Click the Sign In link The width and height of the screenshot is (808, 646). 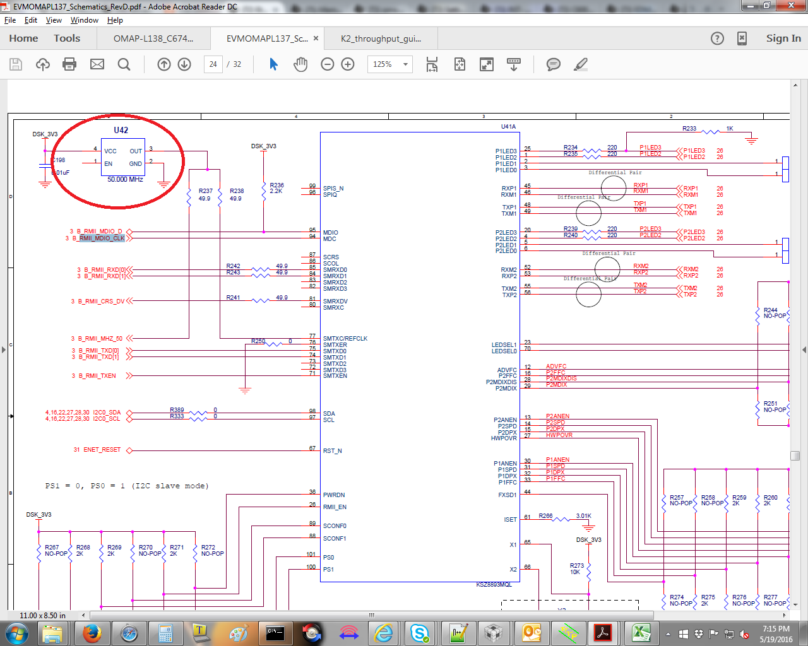coord(783,38)
